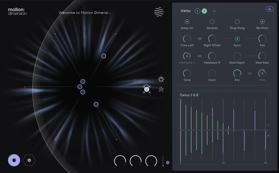
Task: Click the Right Offset knob
Action: coord(212,39)
